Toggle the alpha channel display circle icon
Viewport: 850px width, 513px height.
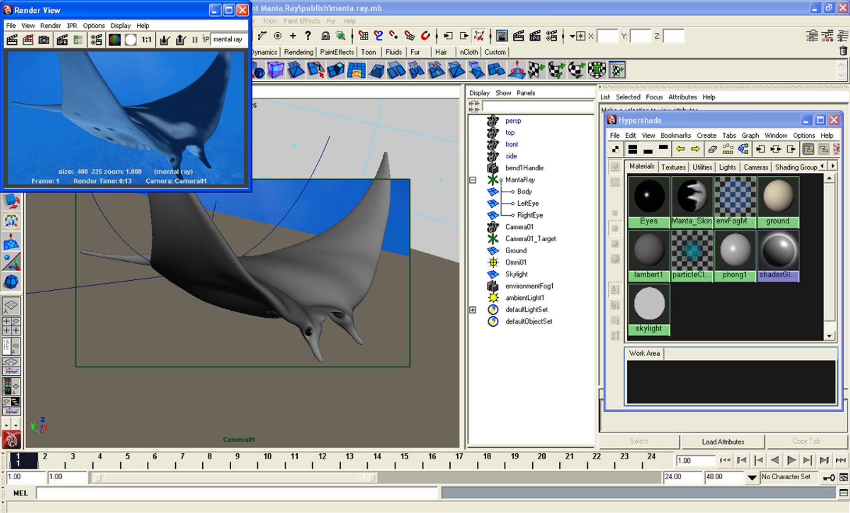pyautogui.click(x=131, y=40)
